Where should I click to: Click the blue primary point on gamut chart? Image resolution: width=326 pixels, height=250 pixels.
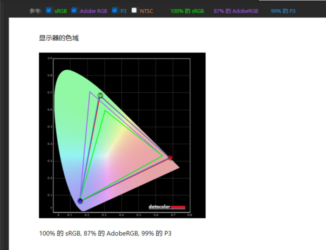pyautogui.click(x=80, y=201)
